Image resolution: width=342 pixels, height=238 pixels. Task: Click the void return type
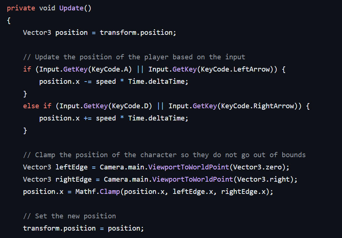tap(47, 8)
